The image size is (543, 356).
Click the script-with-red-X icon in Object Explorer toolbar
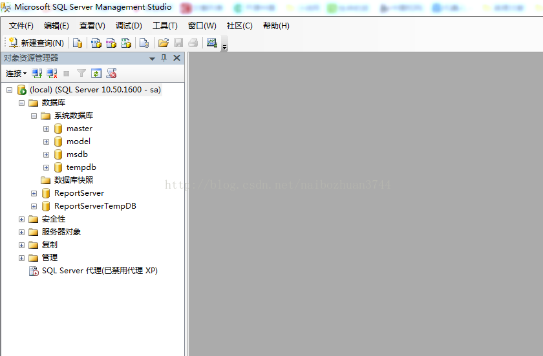[111, 74]
